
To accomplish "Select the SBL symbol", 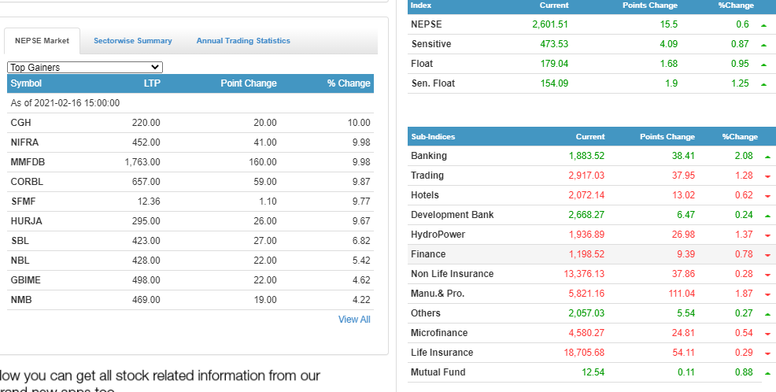I will (20, 241).
